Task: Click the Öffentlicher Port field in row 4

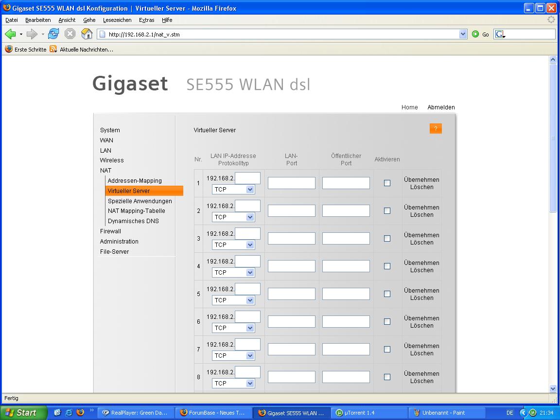Action: tap(346, 266)
